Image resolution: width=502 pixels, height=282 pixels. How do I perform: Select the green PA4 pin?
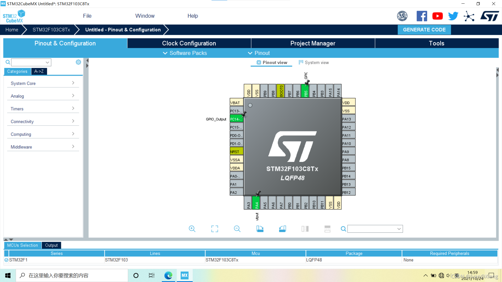coord(256,203)
